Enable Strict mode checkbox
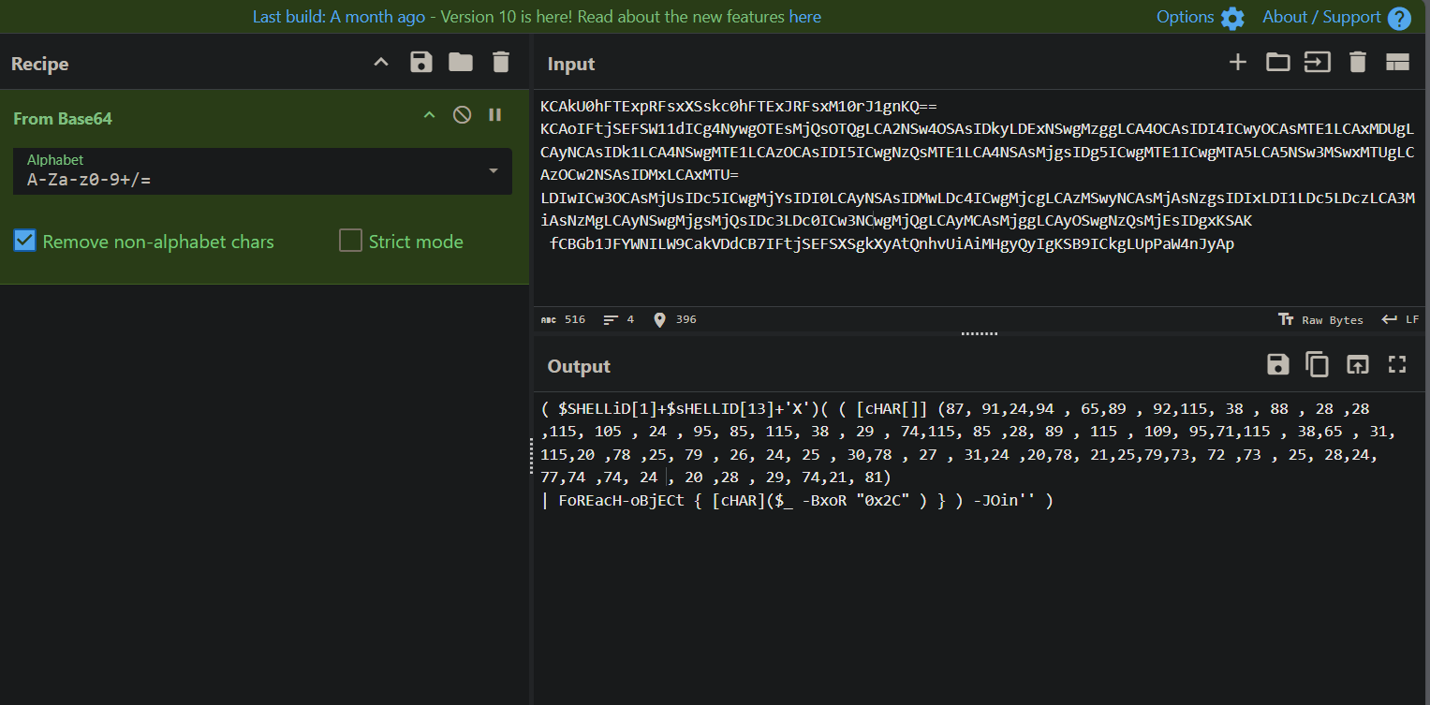The width and height of the screenshot is (1430, 705). 350,242
